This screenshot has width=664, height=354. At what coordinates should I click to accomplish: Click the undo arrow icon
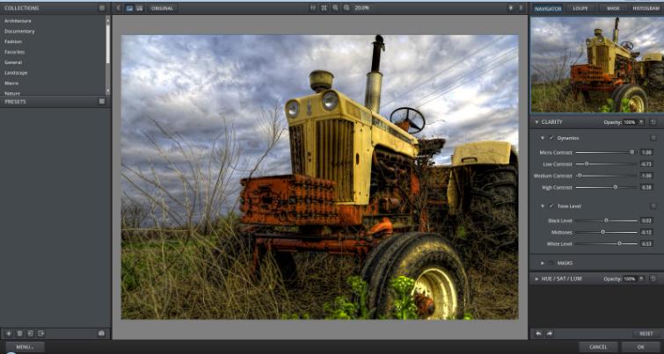[x=538, y=334]
